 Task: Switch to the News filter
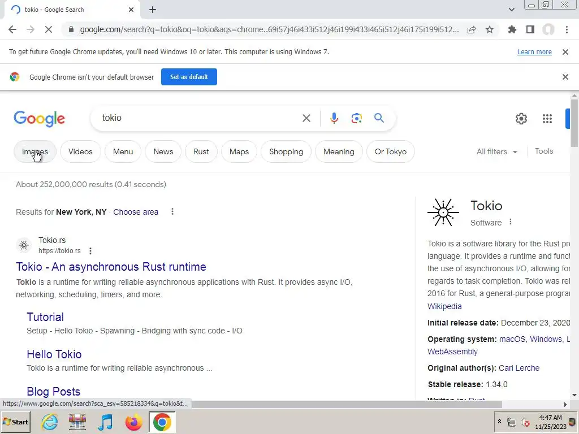pos(163,151)
